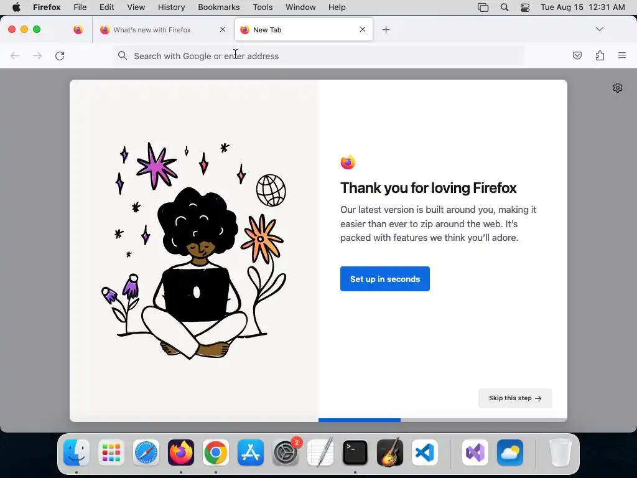
Task: Click the search magnifier in address bar
Action: click(x=123, y=55)
